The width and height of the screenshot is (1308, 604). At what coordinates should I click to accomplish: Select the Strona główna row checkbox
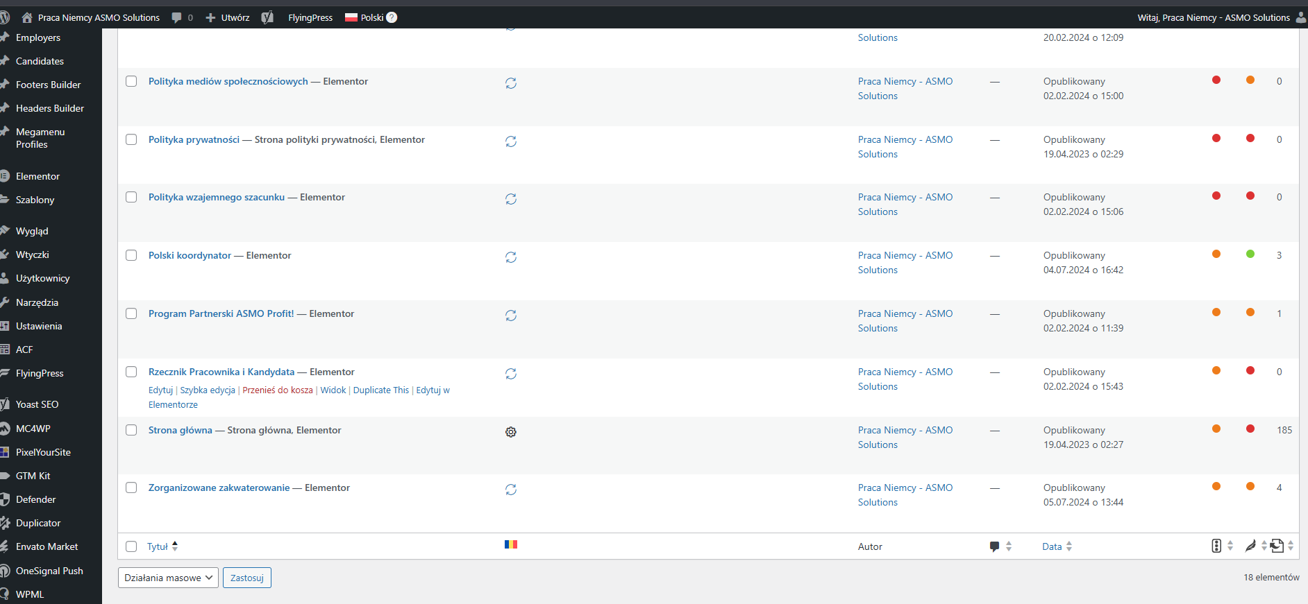131,430
